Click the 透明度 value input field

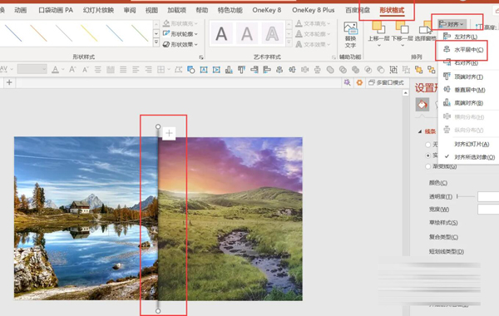coord(488,196)
